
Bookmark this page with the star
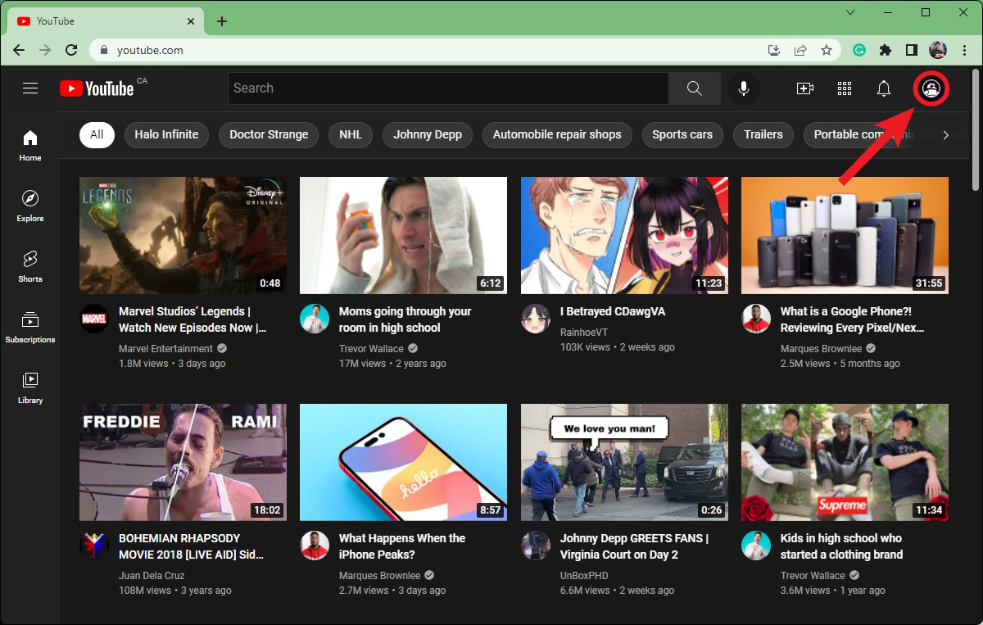click(827, 50)
